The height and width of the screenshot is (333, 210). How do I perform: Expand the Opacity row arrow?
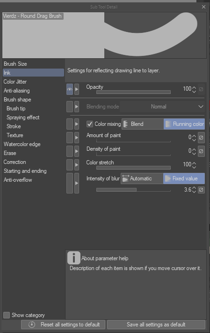pyautogui.click(x=77, y=89)
